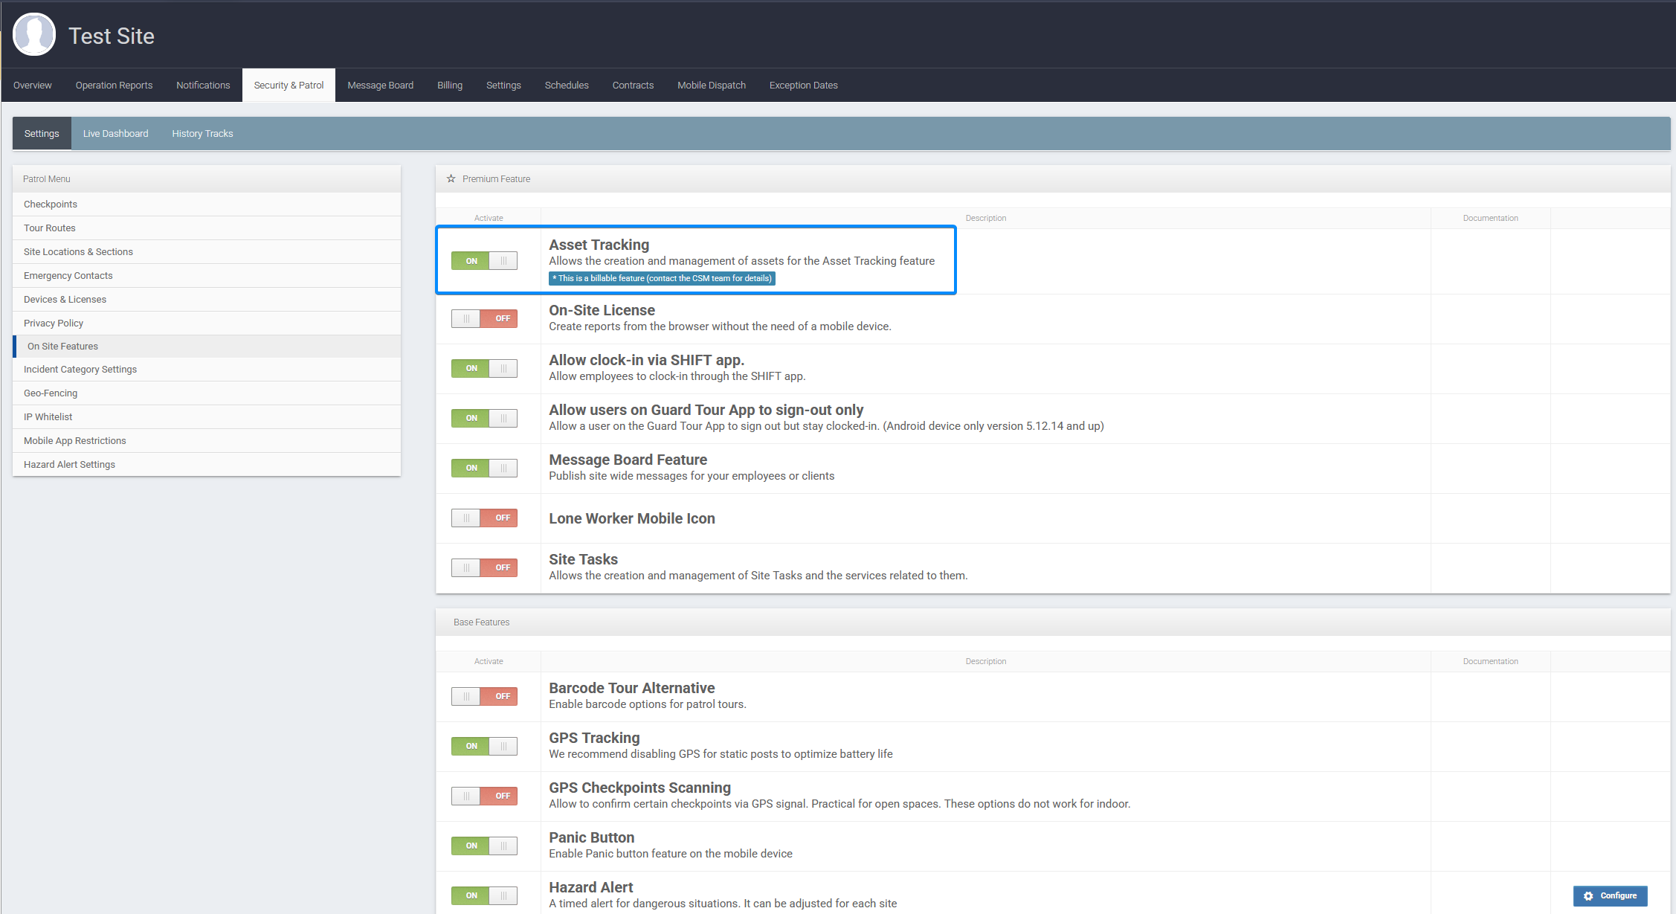Open the History Tracks tab
This screenshot has height=914, width=1676.
point(202,133)
